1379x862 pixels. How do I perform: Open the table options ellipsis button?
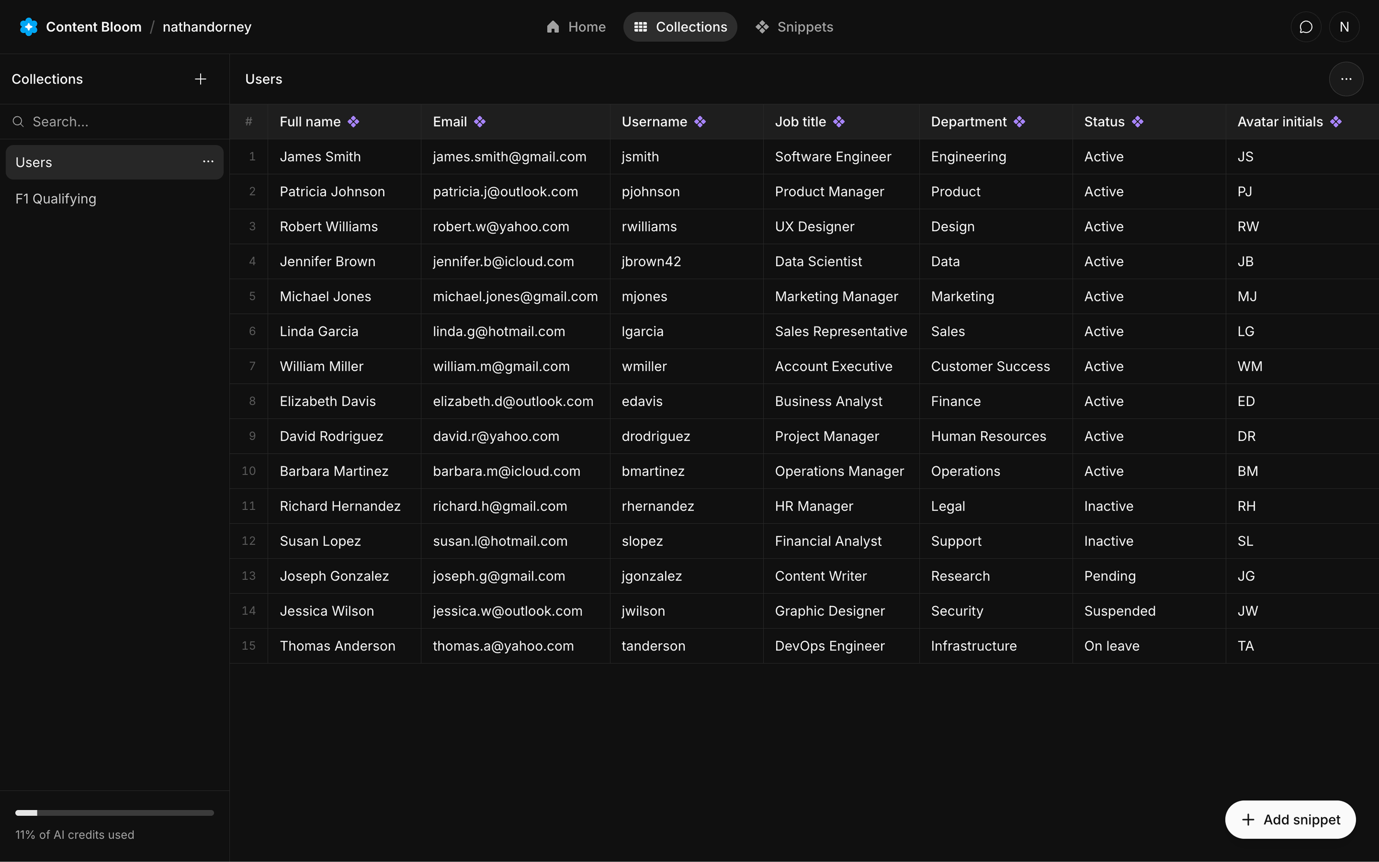pos(1346,79)
